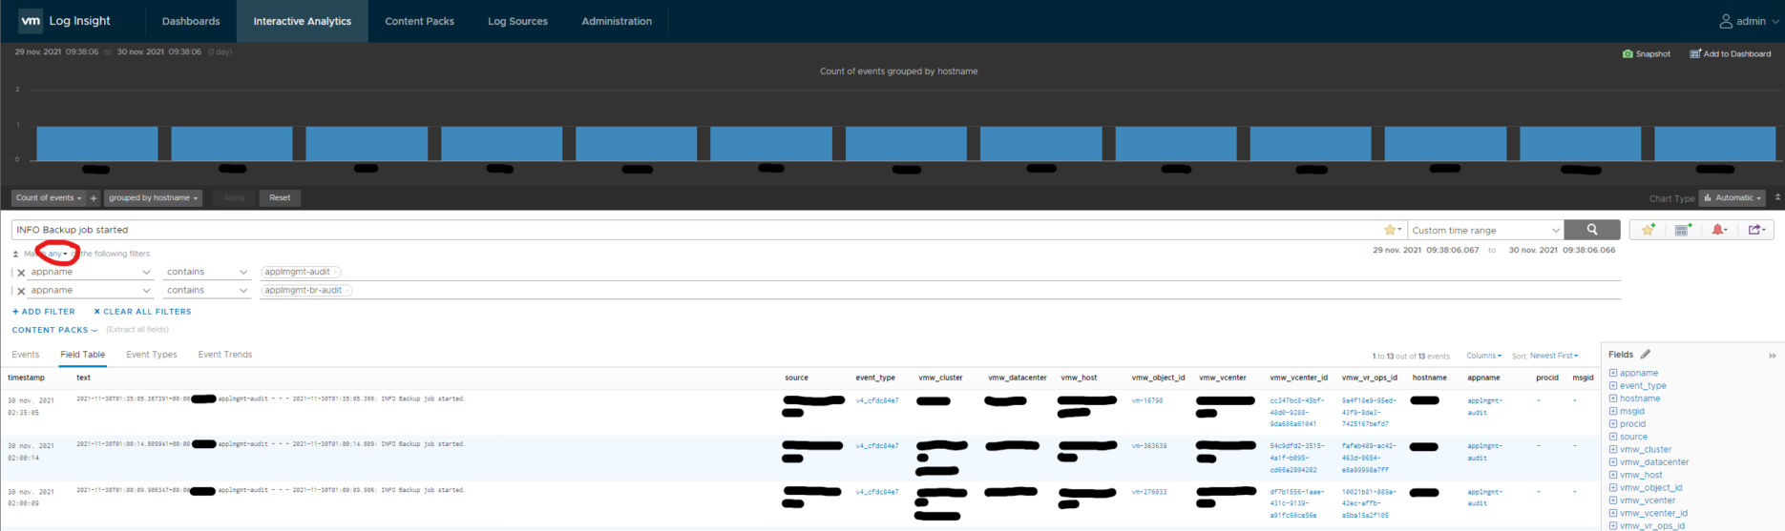Remove the first appname filter row with X
This screenshot has width=1785, height=531.
(x=21, y=273)
